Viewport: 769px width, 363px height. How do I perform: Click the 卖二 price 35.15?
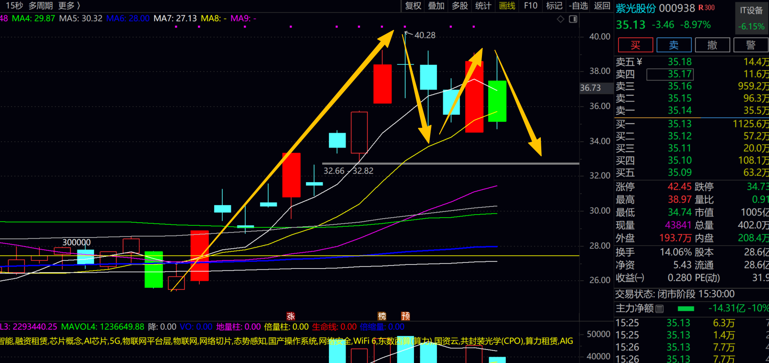(680, 98)
